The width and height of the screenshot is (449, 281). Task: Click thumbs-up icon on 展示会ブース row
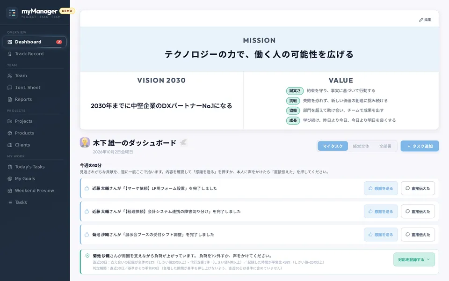87,235
